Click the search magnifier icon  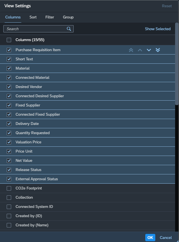tap(69, 29)
